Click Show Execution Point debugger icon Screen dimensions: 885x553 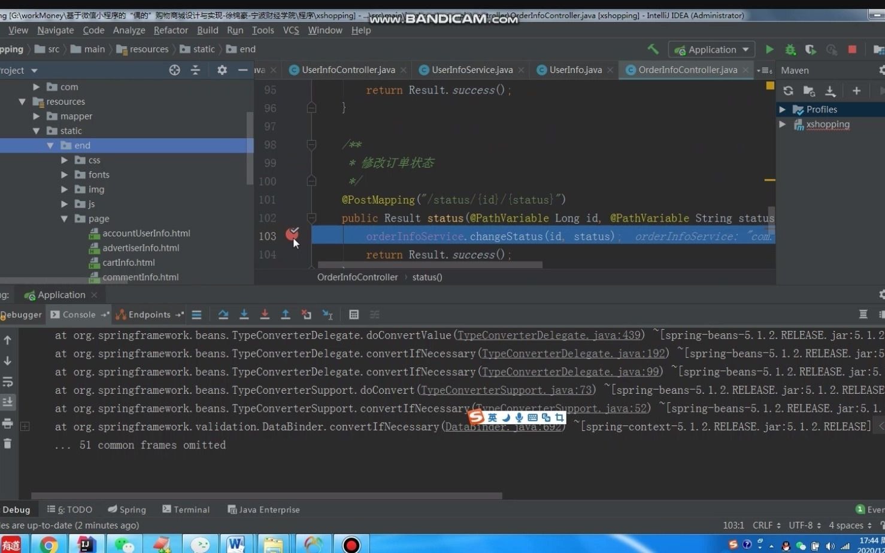pos(196,315)
